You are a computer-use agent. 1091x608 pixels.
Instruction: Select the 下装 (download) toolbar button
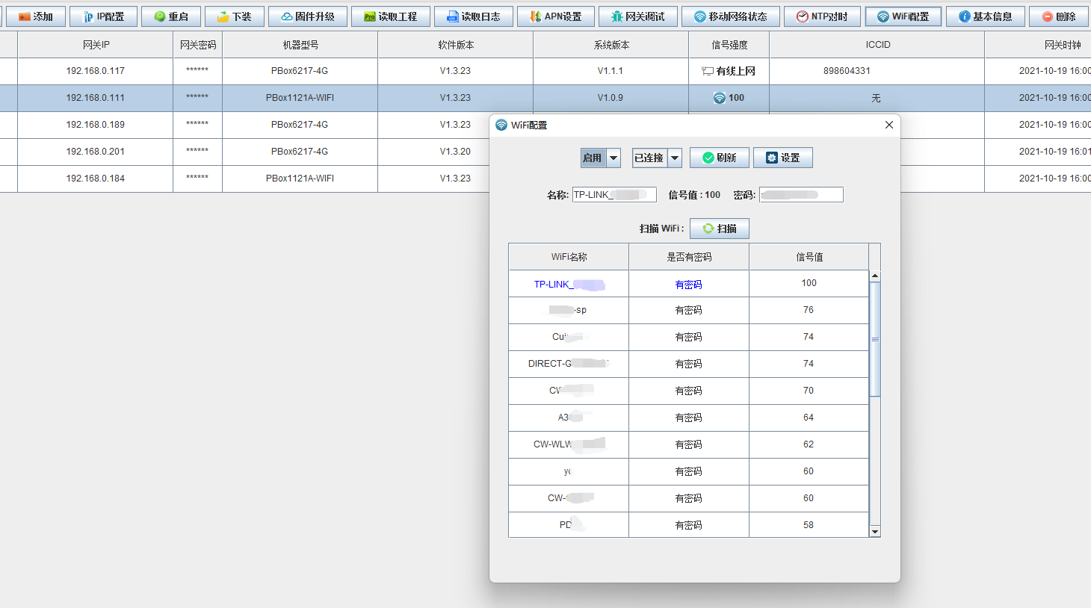235,16
